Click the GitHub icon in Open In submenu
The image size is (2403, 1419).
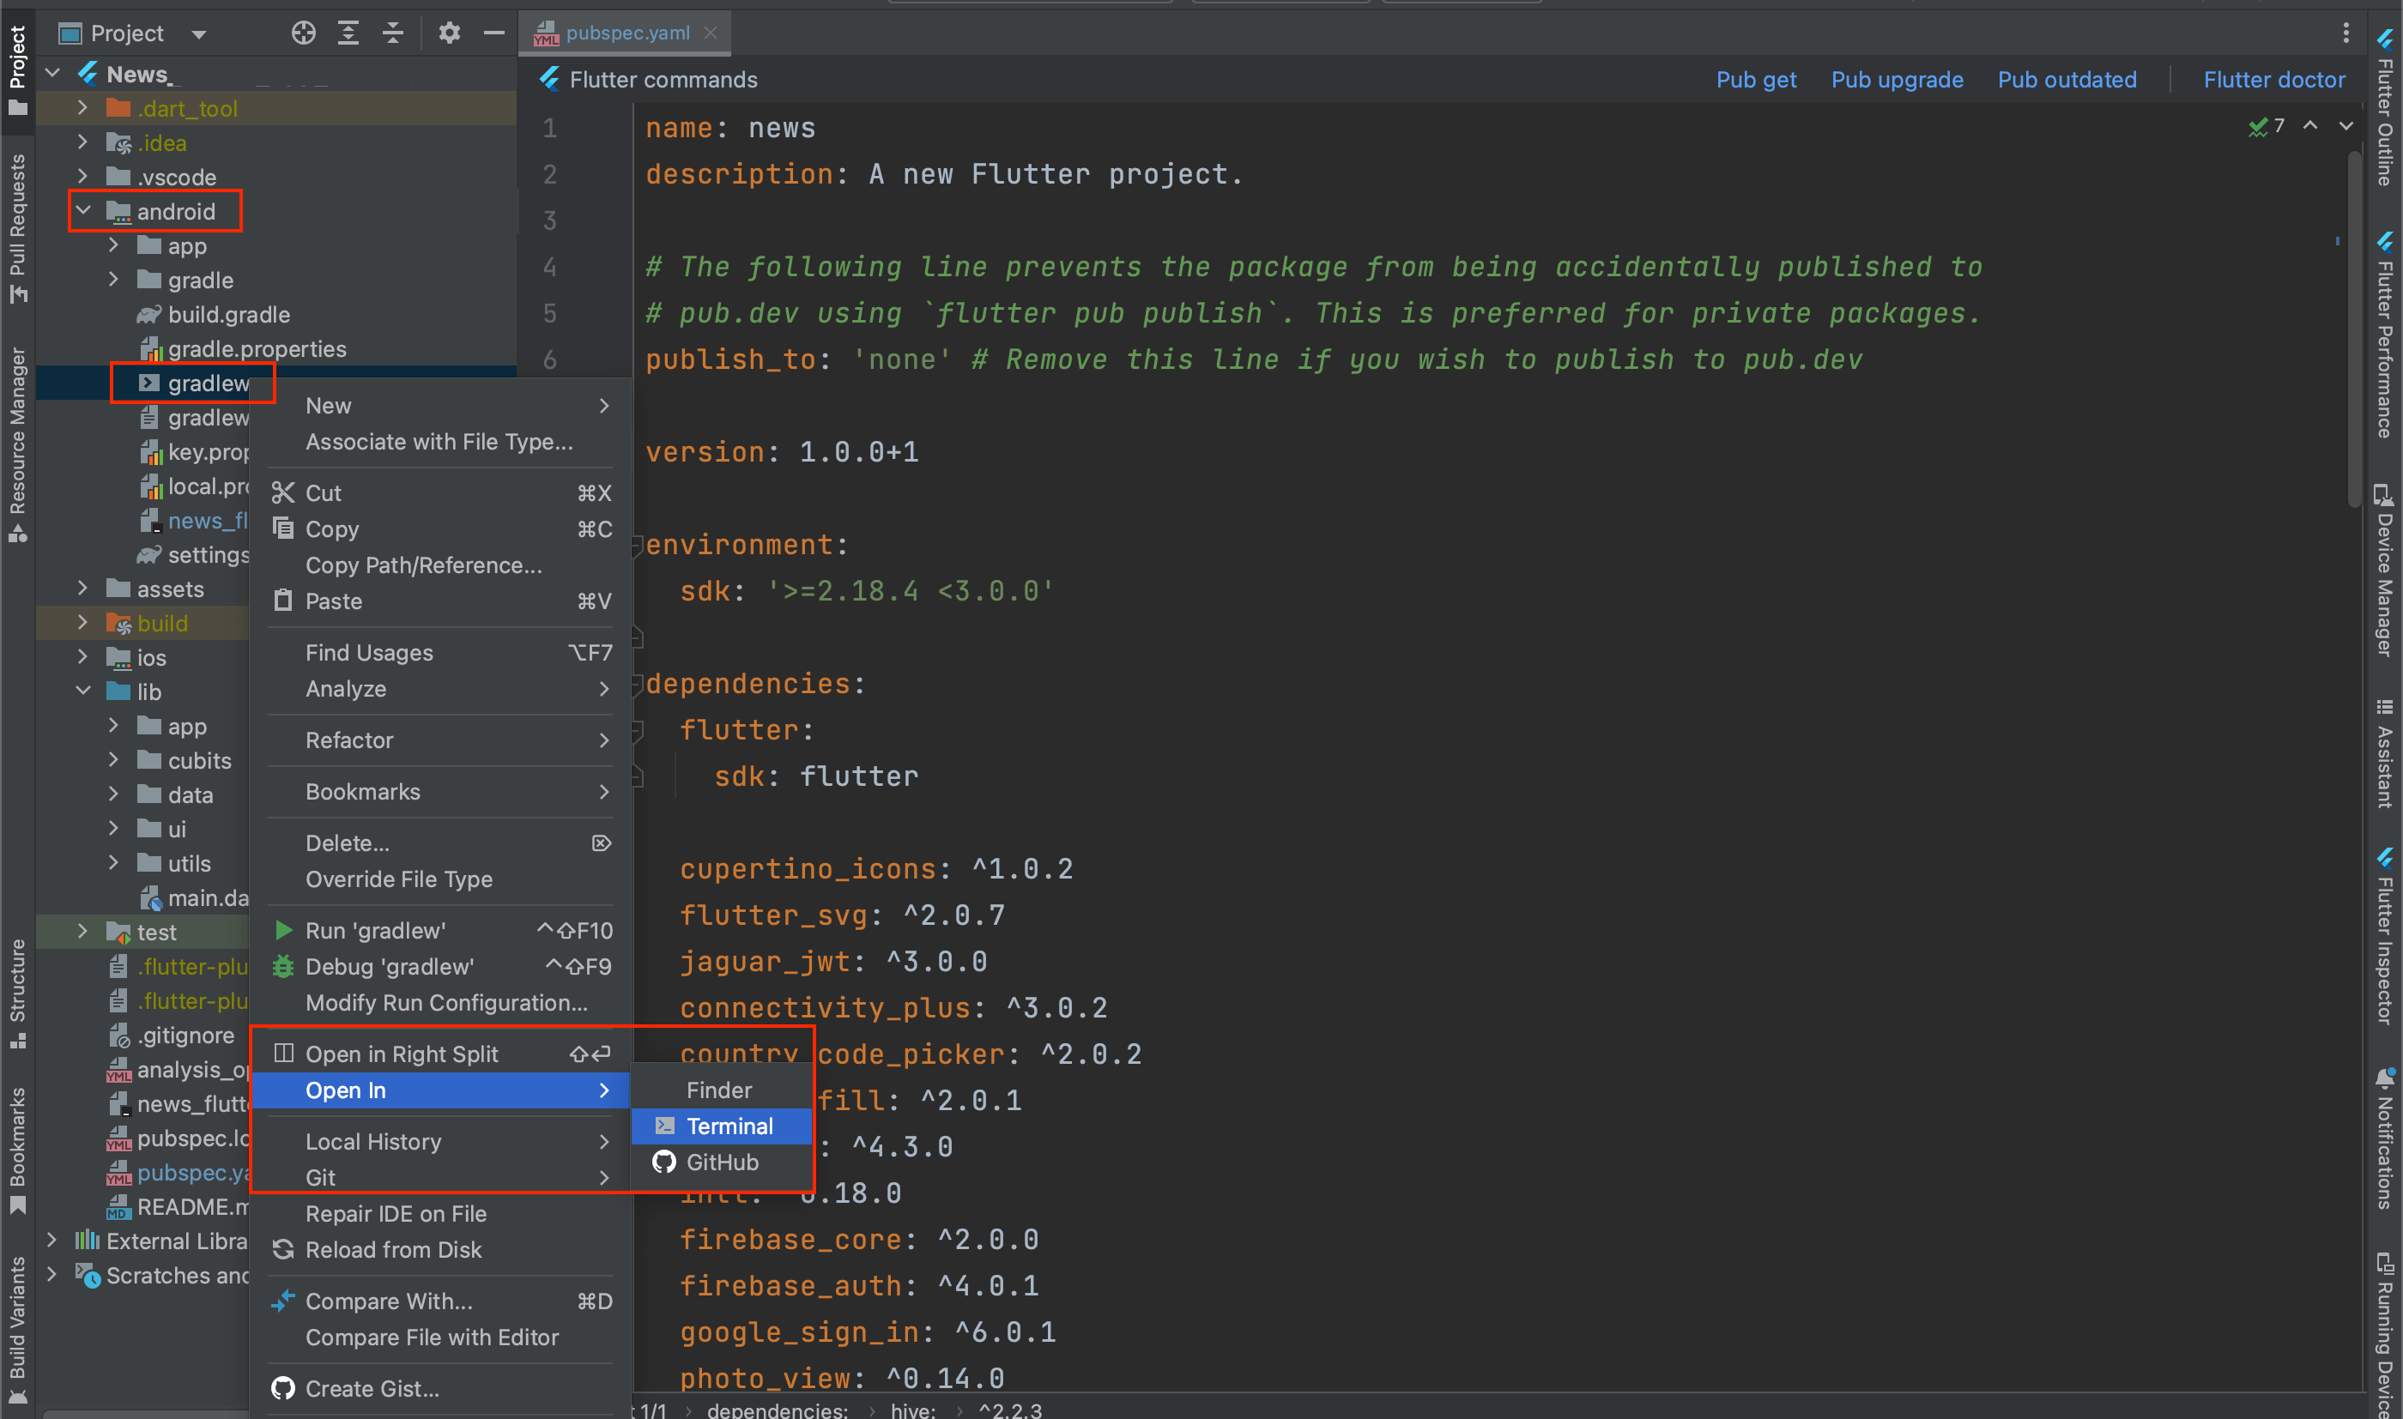(x=664, y=1162)
